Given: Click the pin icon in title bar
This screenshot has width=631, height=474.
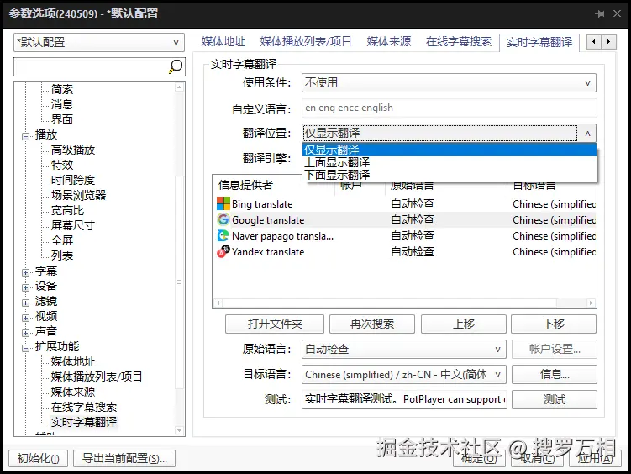Looking at the screenshot, I should coord(600,13).
